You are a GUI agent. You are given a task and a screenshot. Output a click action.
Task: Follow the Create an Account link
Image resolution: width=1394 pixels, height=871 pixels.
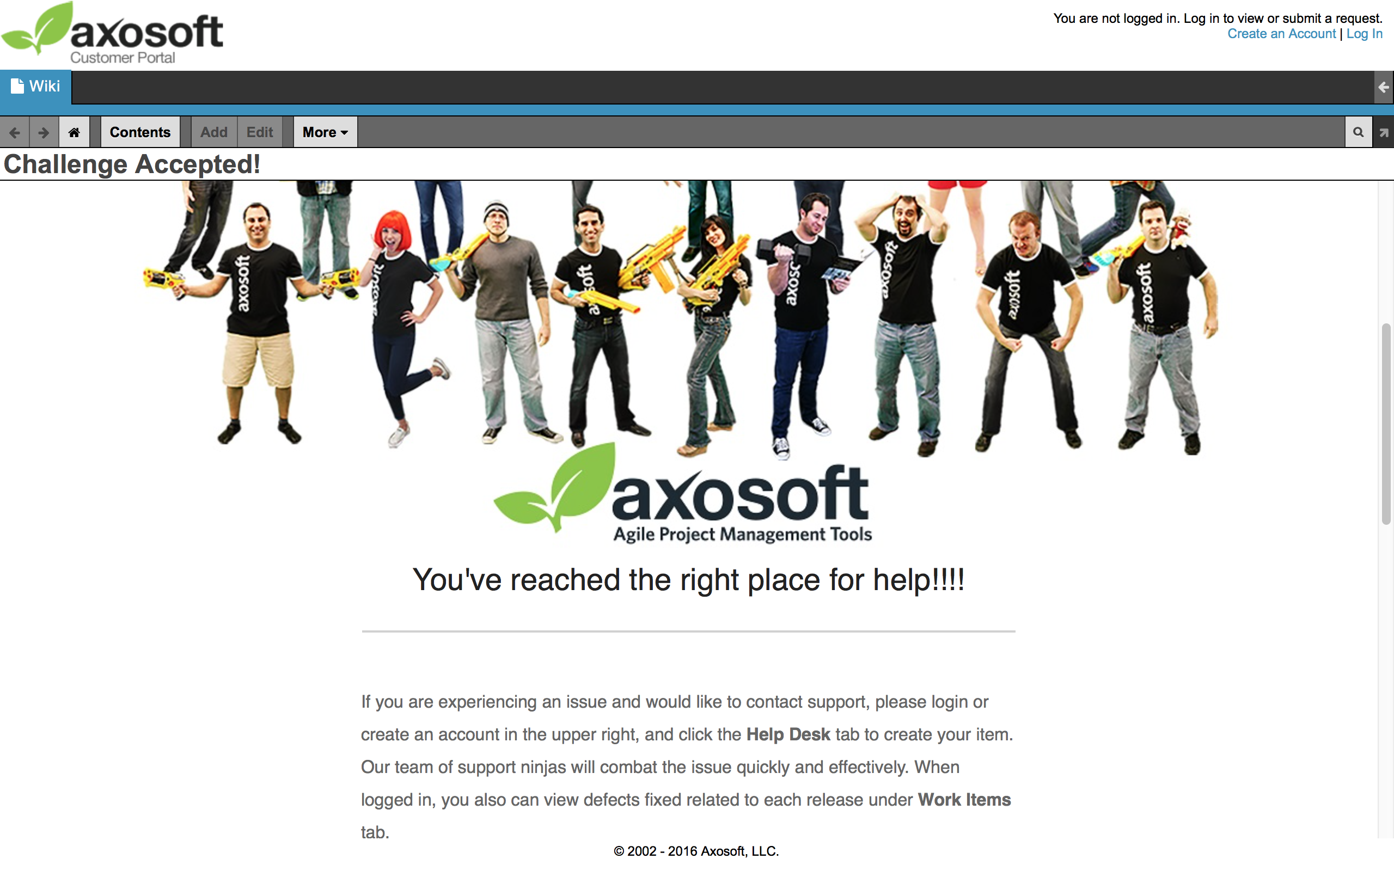click(1281, 34)
